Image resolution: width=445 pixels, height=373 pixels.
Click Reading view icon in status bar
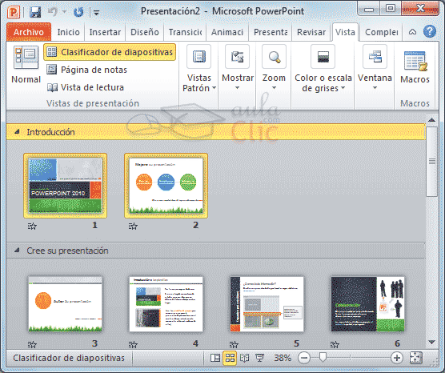click(x=245, y=358)
